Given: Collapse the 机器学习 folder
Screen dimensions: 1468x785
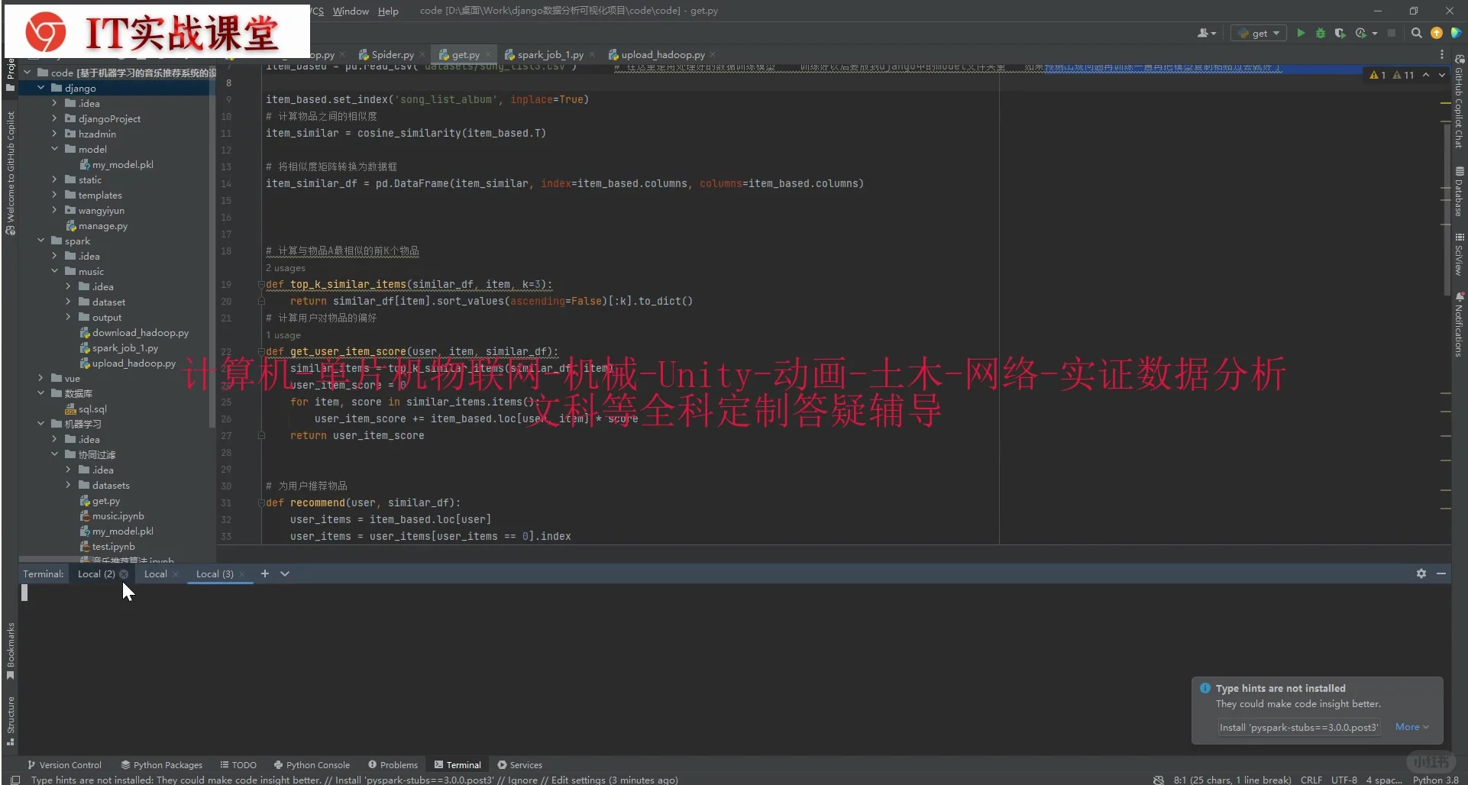Looking at the screenshot, I should pyautogui.click(x=41, y=424).
